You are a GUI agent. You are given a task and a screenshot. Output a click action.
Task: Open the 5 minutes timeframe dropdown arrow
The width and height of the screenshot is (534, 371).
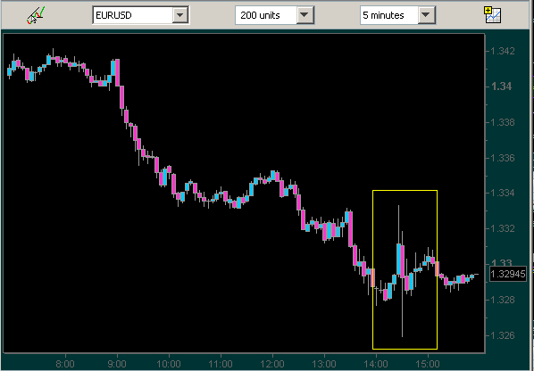(x=426, y=15)
